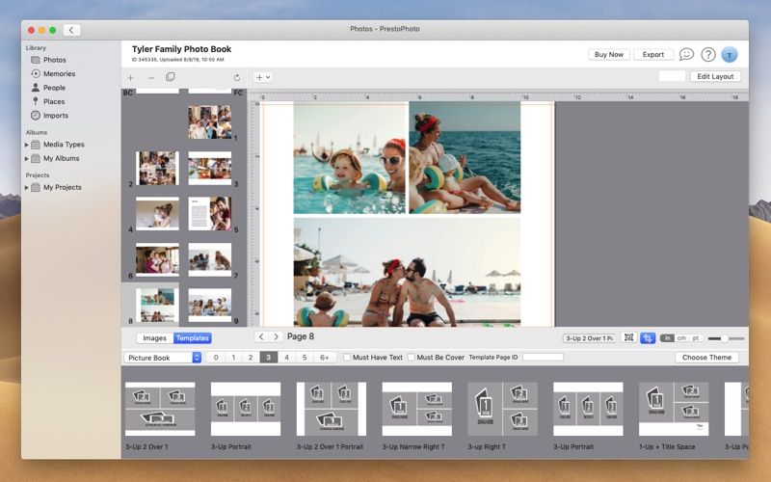Enable the Must Be Cover checkbox

coord(412,358)
